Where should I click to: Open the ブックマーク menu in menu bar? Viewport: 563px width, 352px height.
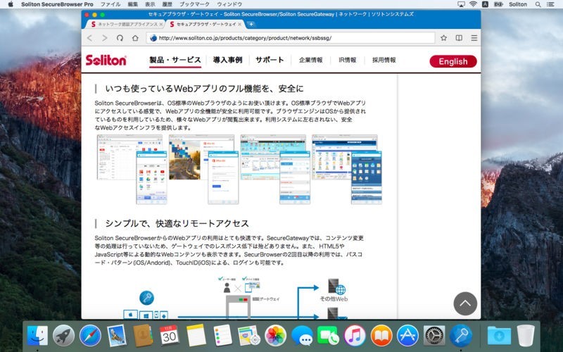[x=194, y=4]
